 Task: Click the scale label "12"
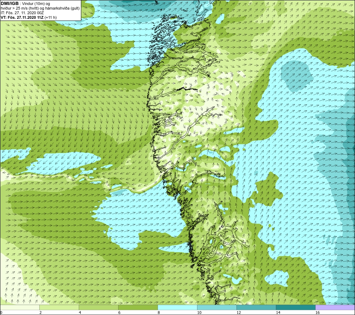[239, 313]
